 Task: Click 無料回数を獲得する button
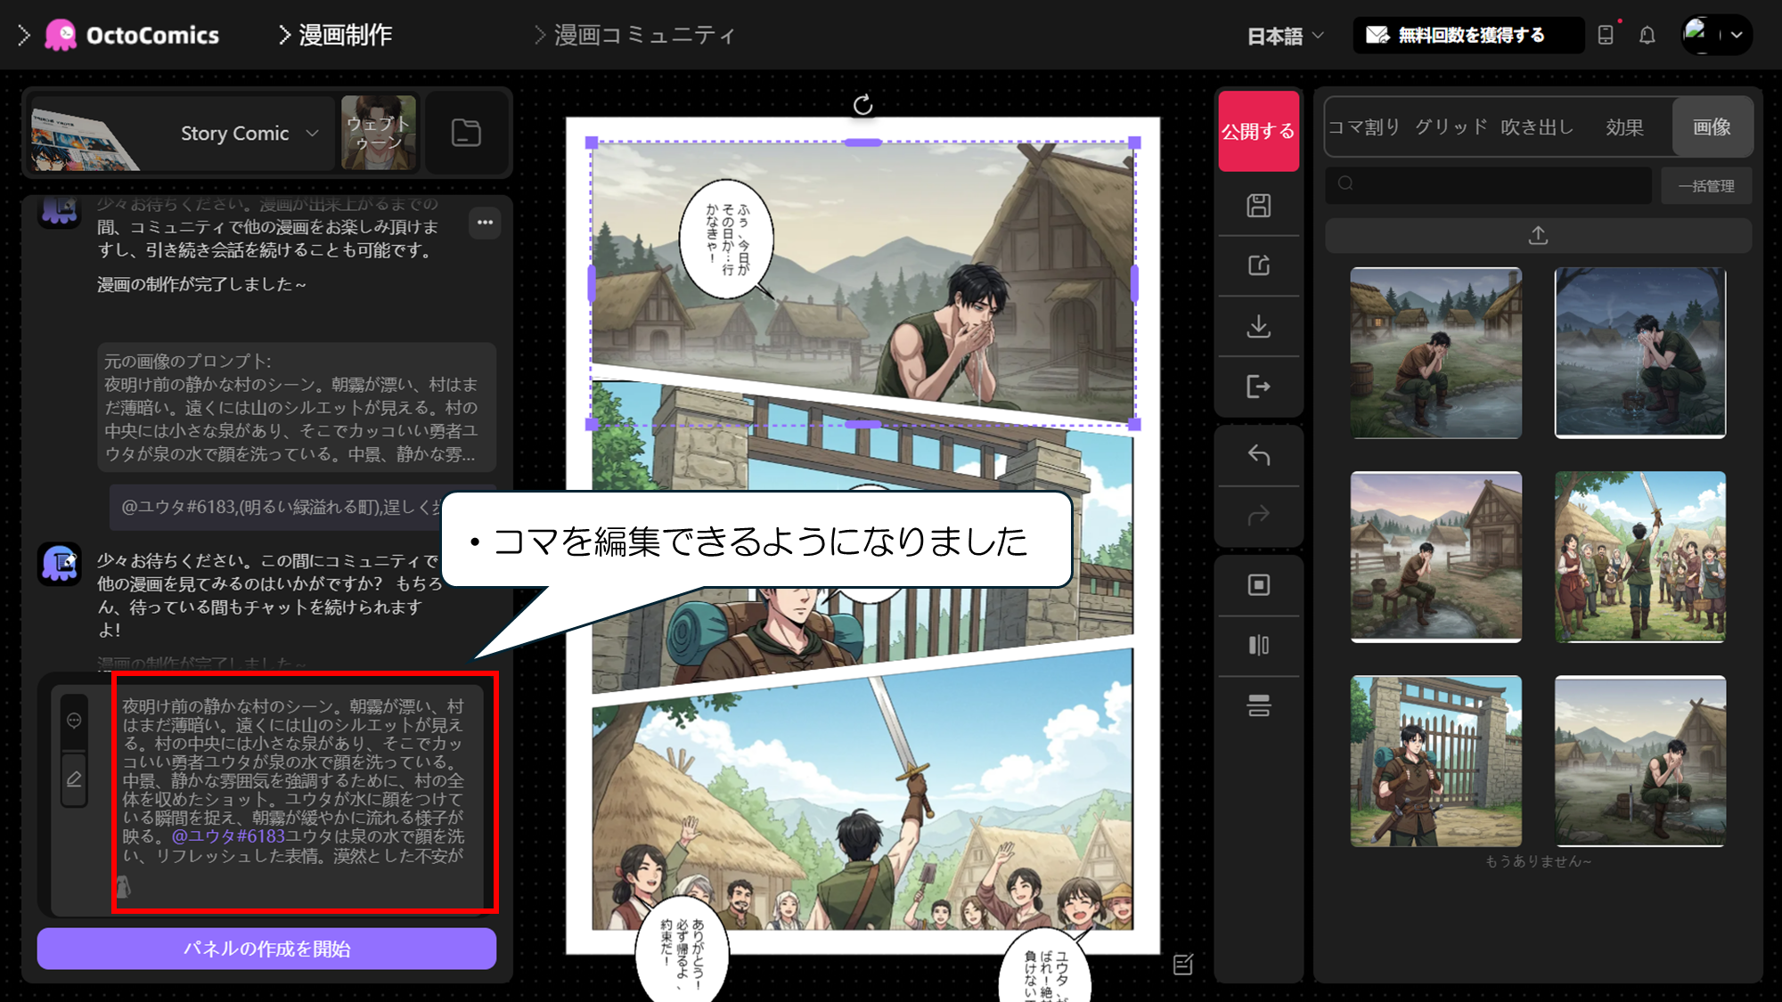[1467, 35]
